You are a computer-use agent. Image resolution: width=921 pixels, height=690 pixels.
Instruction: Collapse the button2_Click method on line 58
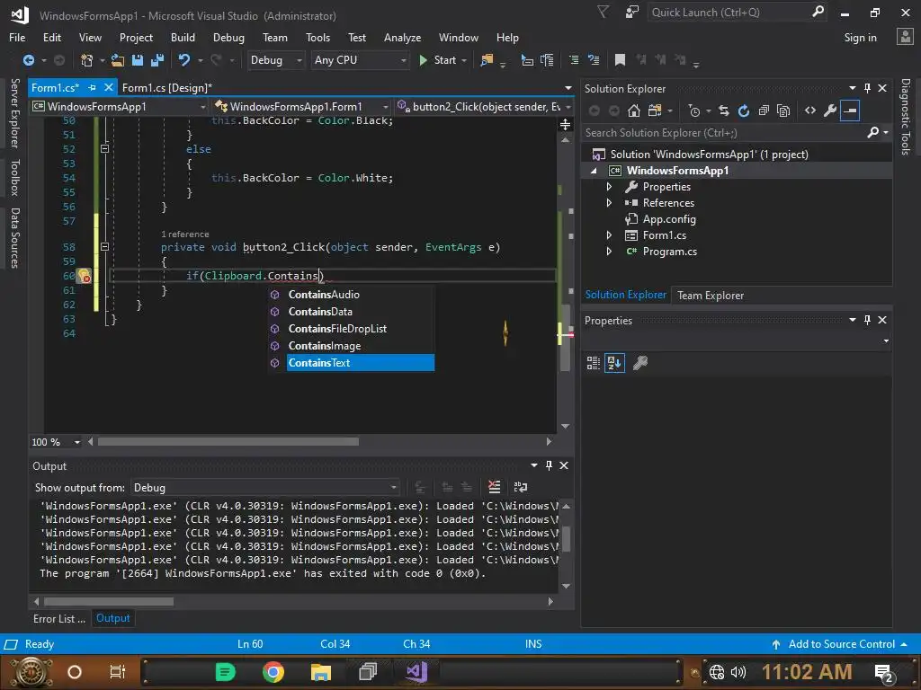[104, 247]
